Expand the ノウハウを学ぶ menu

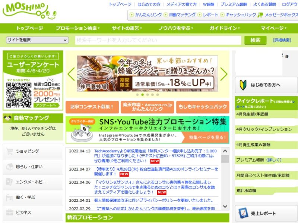[x=176, y=28]
